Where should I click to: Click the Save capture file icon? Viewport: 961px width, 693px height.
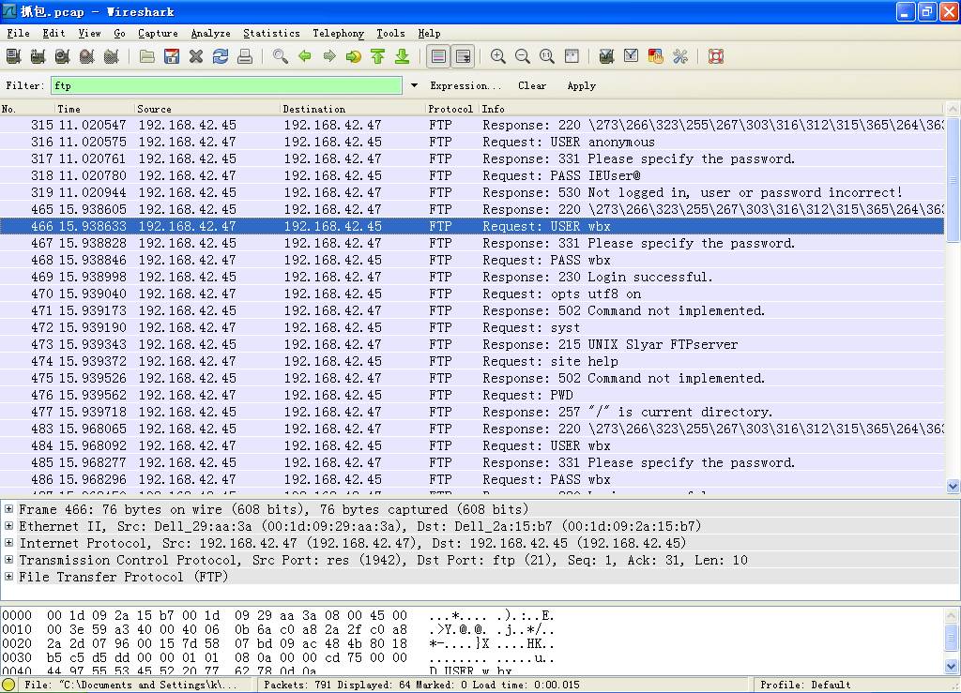[x=172, y=56]
